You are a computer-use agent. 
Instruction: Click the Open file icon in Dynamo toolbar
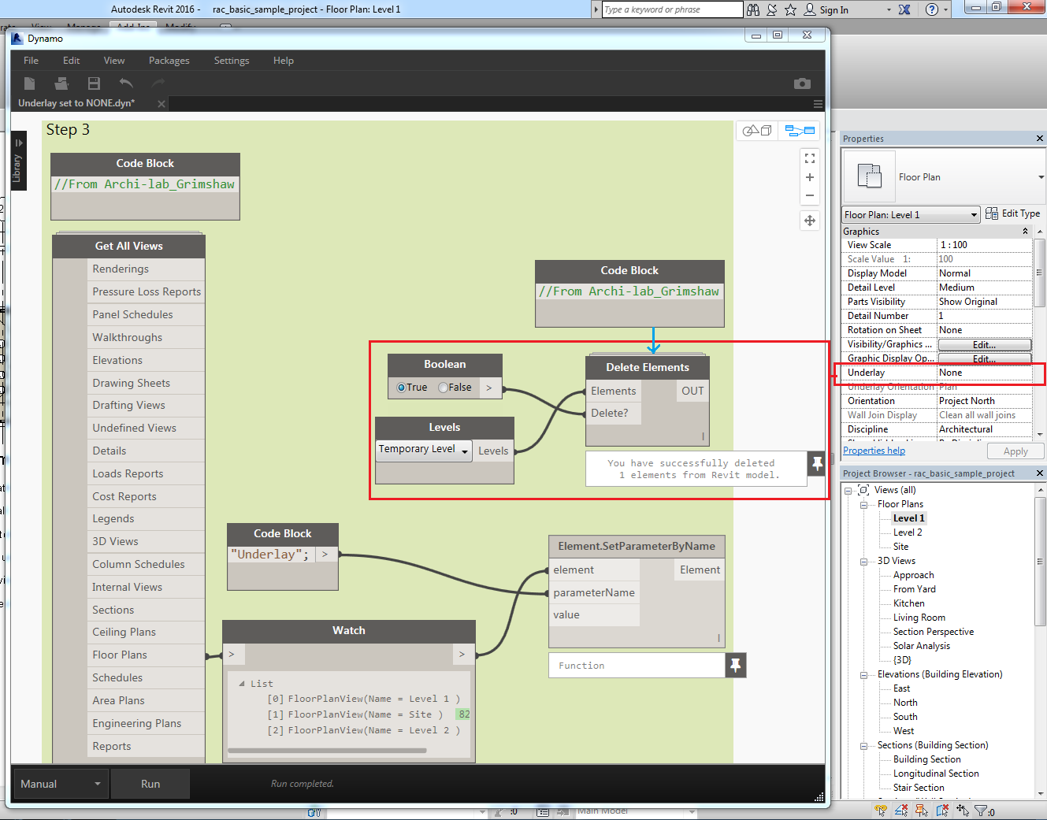61,83
